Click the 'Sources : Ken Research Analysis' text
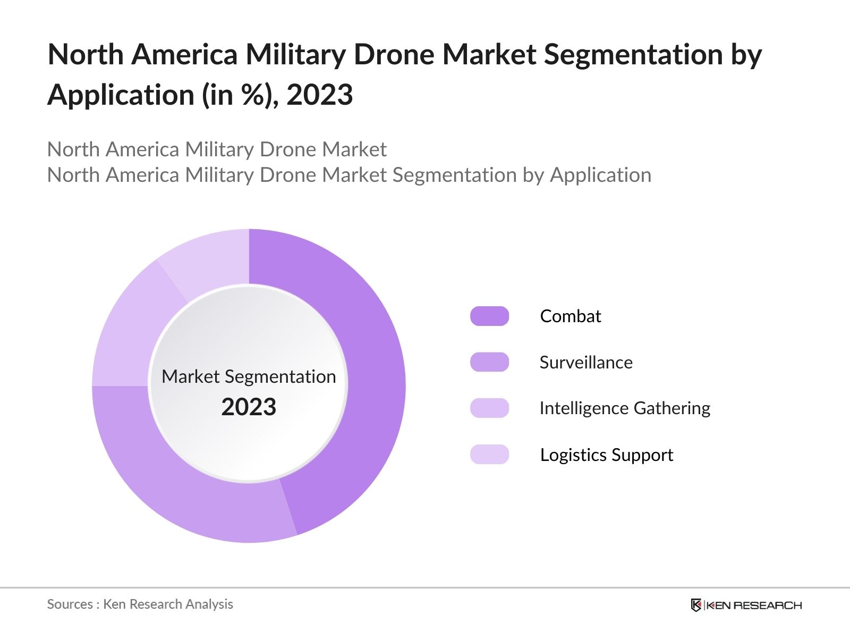The height and width of the screenshot is (638, 850). coord(140,604)
